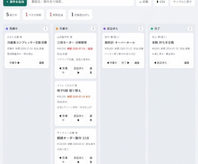Select the 1 見積提出待ち summary chip
The width and height of the screenshot is (198, 164).
tap(80, 15)
